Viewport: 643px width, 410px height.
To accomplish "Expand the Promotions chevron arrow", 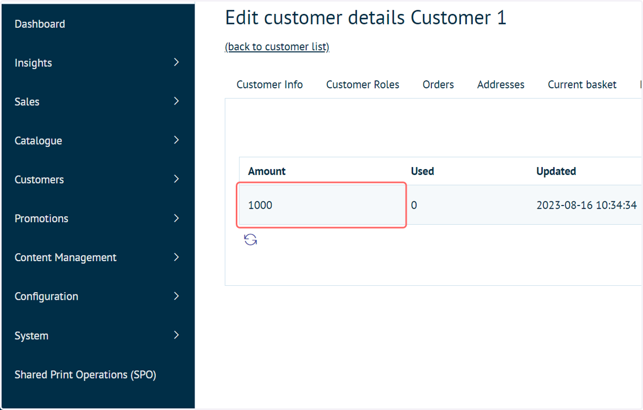I will 176,218.
